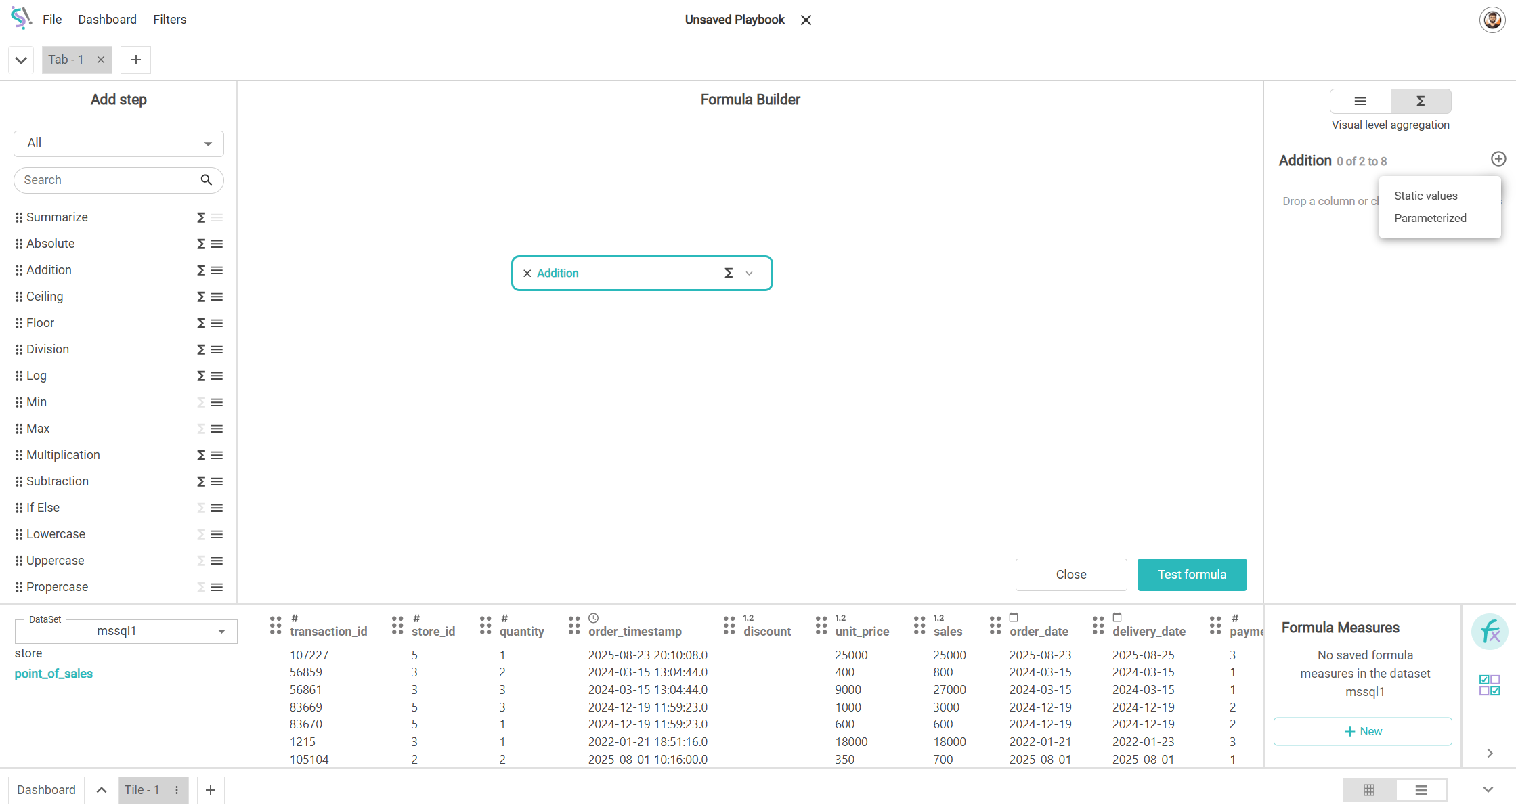The height and width of the screenshot is (807, 1516).
Task: Add a new tab with the plus
Action: tap(136, 60)
